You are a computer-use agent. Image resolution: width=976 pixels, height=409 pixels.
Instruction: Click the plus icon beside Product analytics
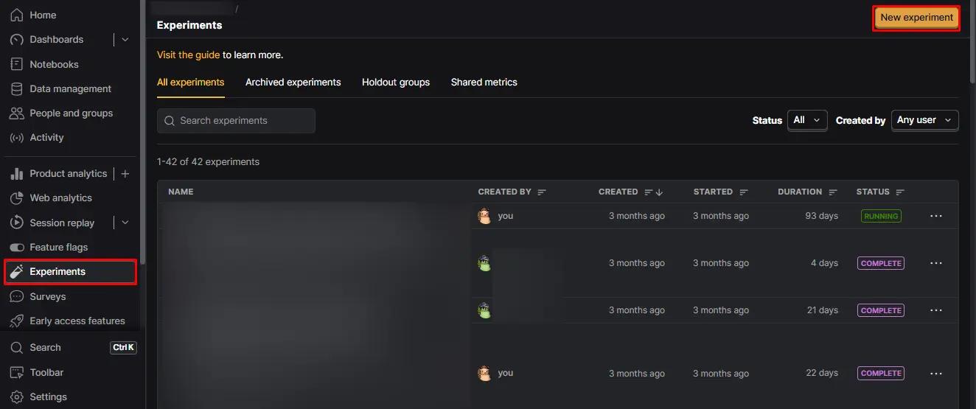coord(125,174)
